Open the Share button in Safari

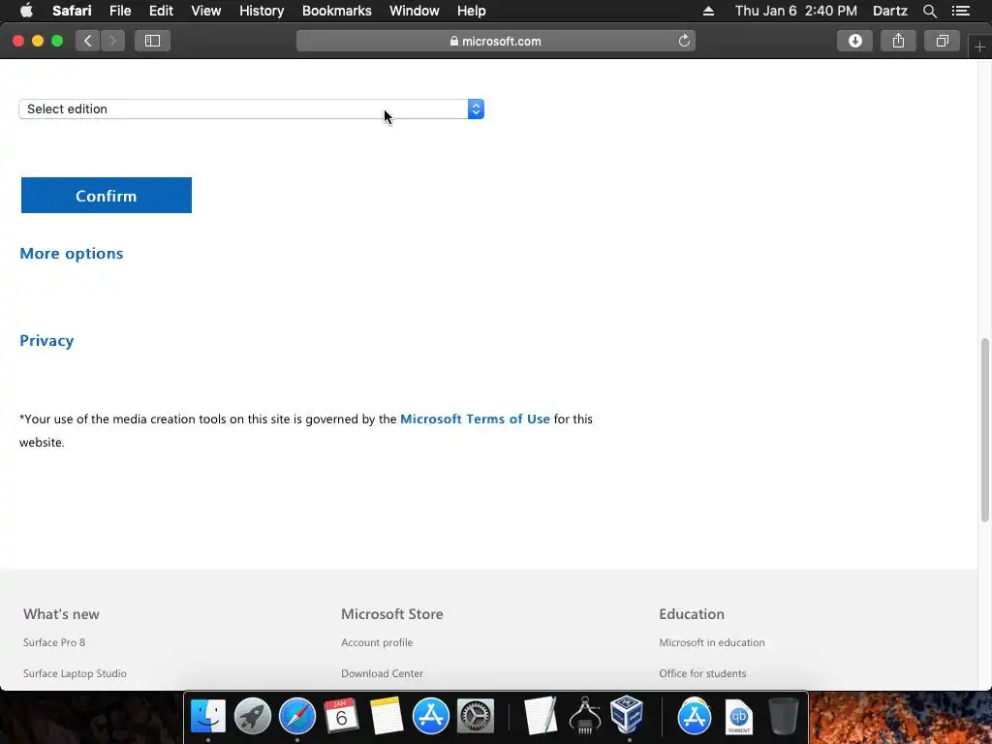point(898,41)
